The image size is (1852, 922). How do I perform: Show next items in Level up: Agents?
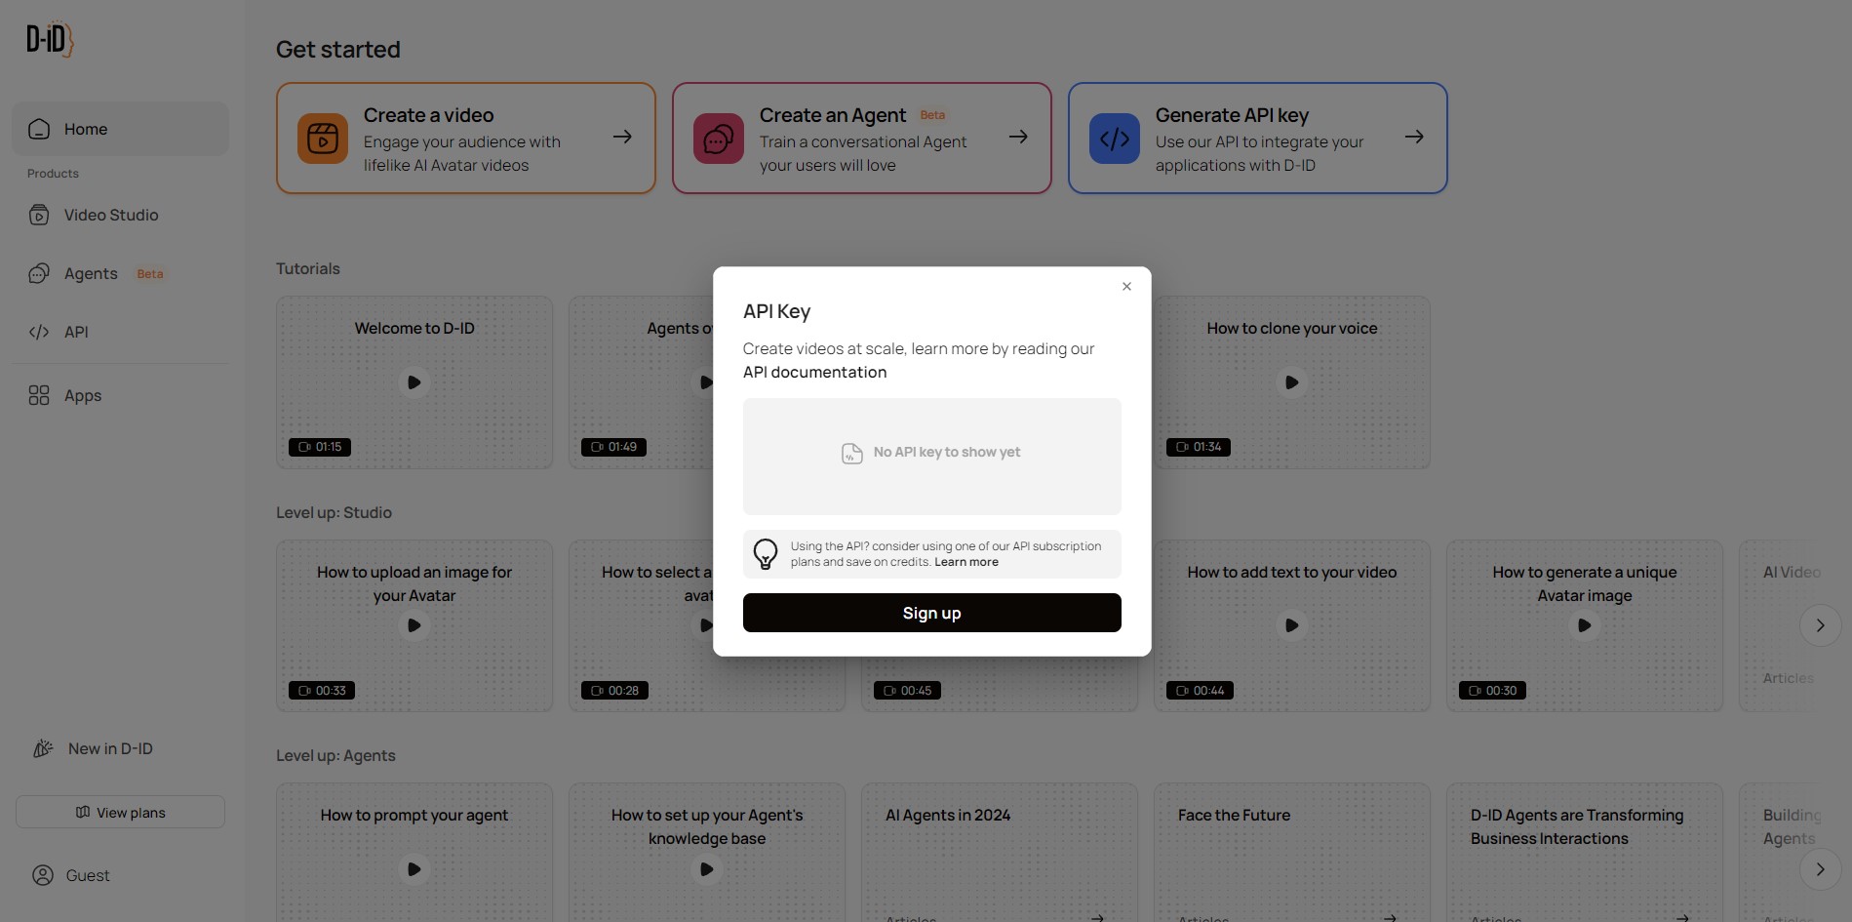pyautogui.click(x=1820, y=868)
